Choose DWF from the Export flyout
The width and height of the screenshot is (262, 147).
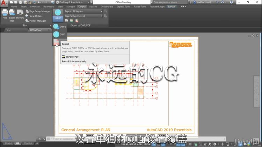[59, 34]
